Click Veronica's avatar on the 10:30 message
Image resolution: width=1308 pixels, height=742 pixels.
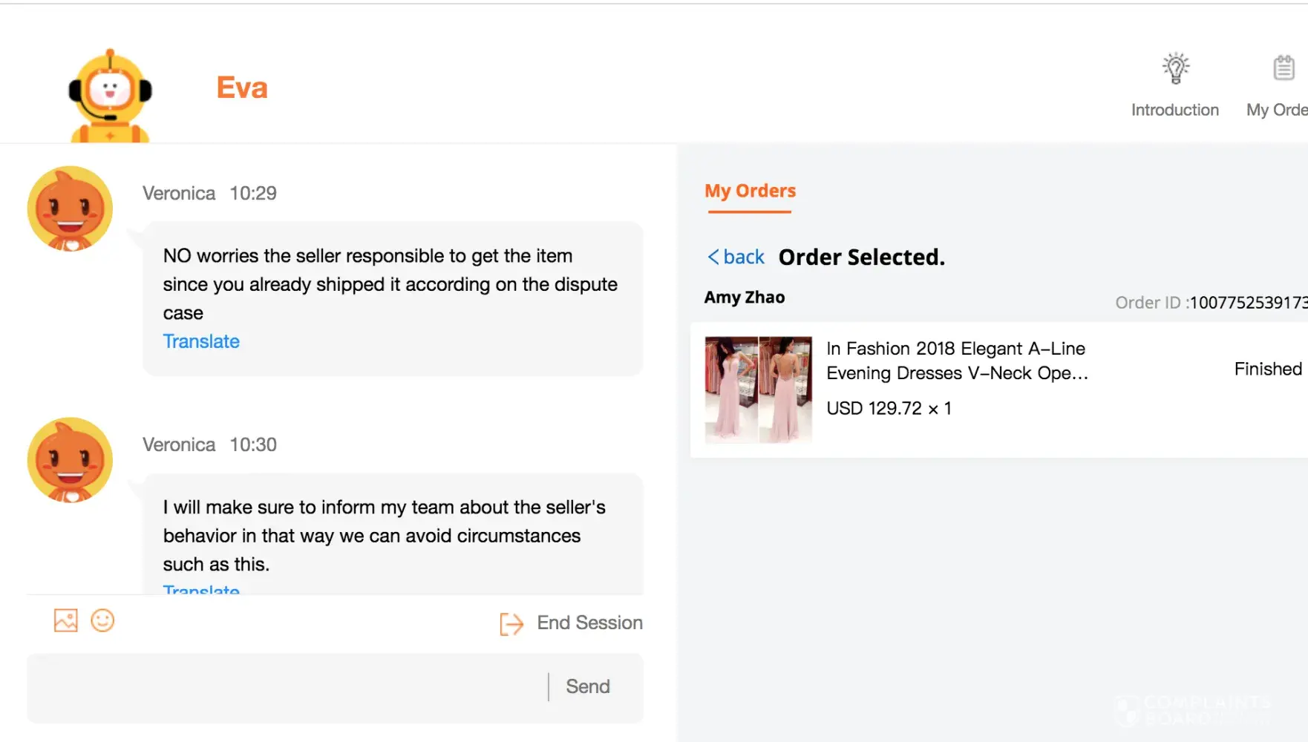click(x=70, y=460)
